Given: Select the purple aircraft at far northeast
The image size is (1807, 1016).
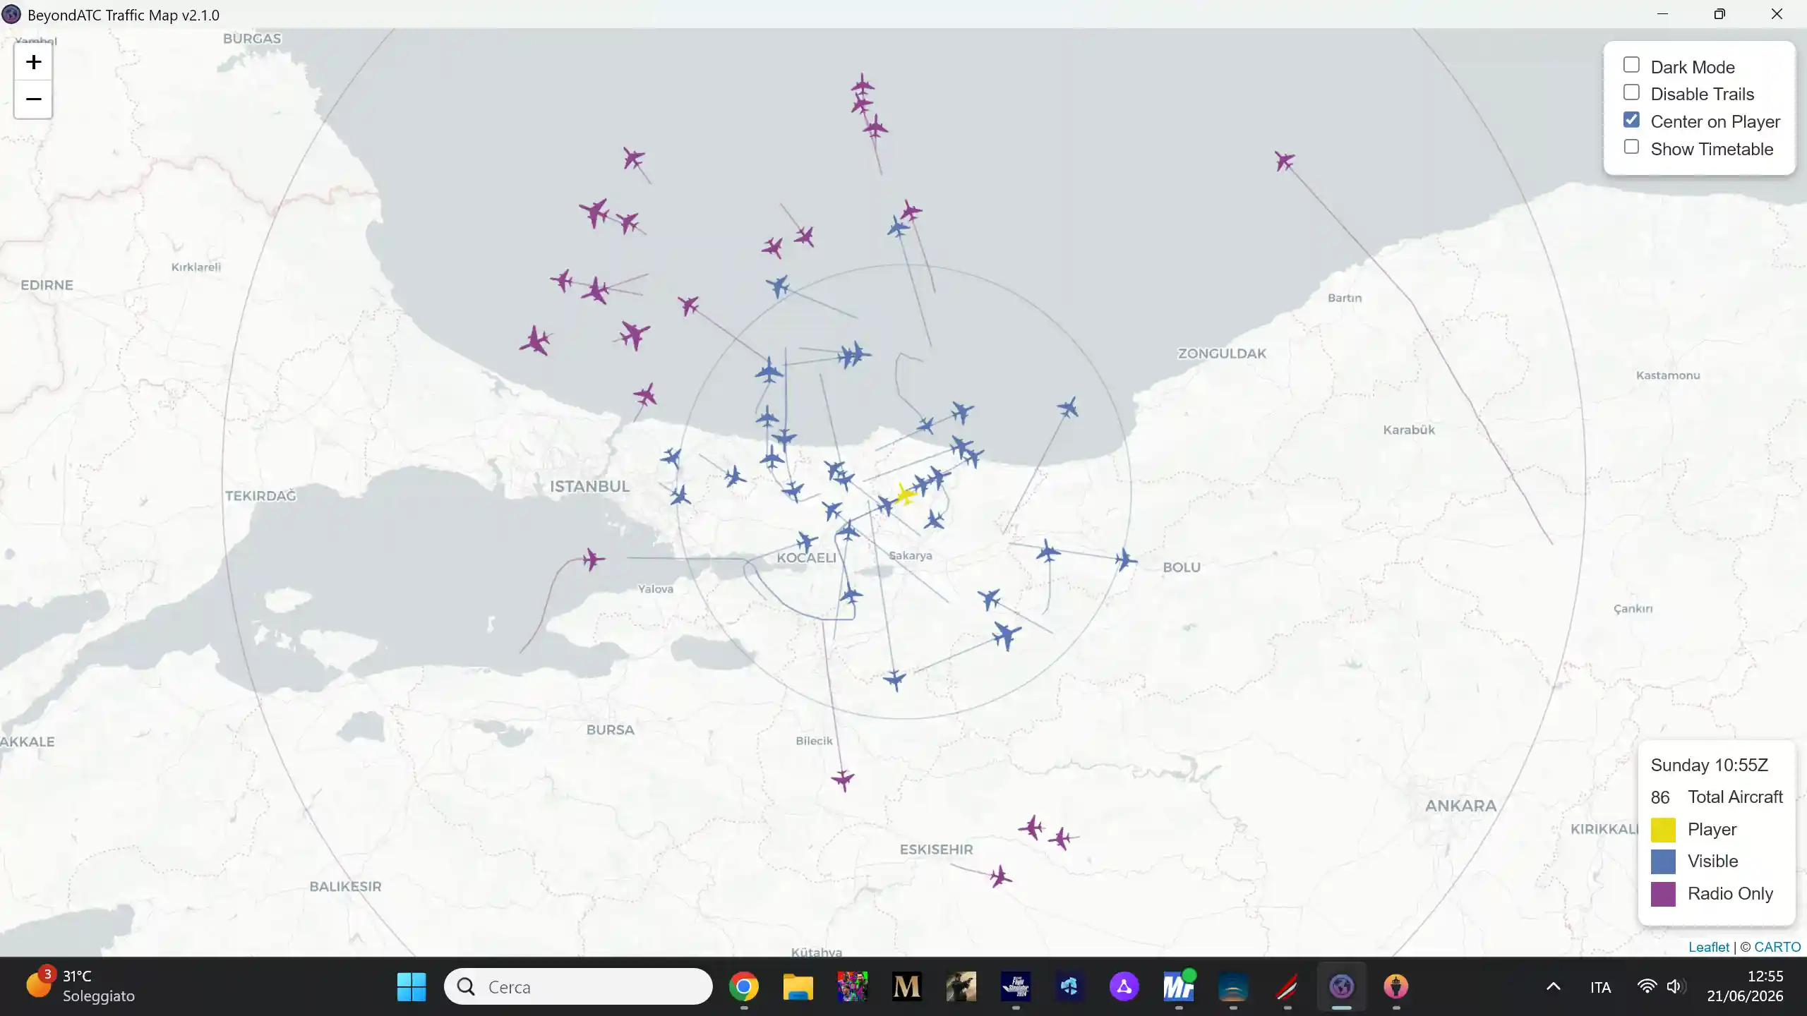Looking at the screenshot, I should tap(1285, 161).
